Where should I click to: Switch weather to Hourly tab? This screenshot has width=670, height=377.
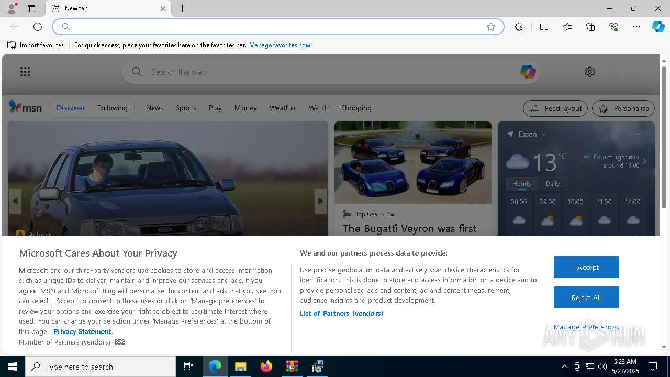521,184
